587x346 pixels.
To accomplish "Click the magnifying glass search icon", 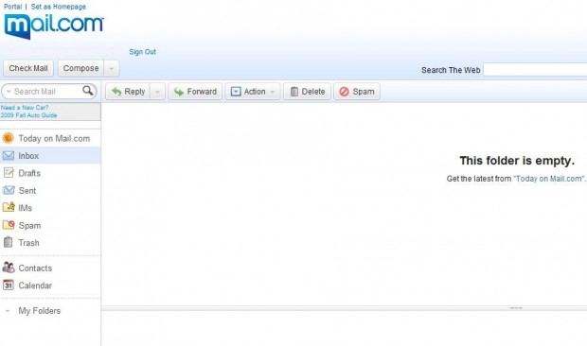I will 88,91.
